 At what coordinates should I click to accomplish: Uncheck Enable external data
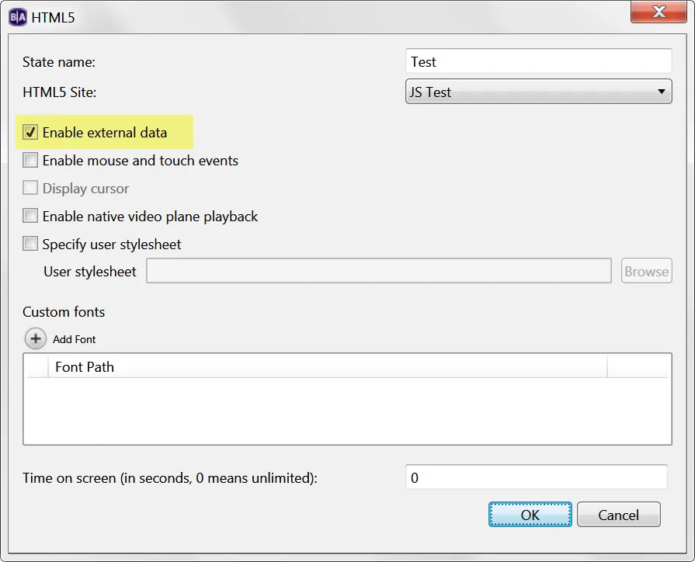click(30, 132)
